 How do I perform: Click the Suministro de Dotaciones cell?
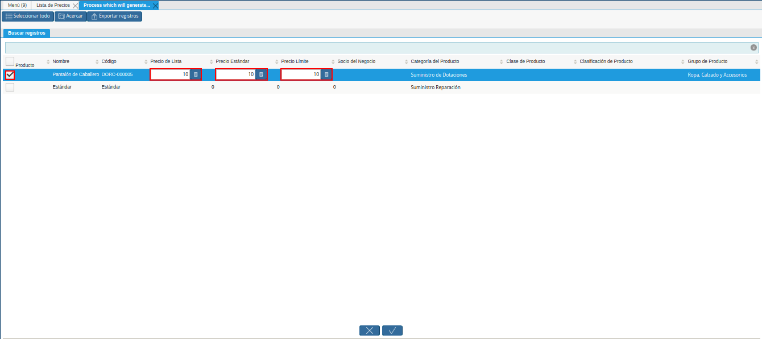439,74
